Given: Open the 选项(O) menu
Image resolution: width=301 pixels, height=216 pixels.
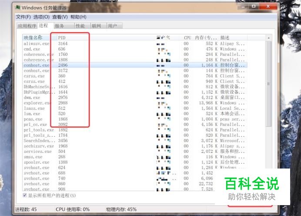Looking at the screenshot, I should point(41,17).
